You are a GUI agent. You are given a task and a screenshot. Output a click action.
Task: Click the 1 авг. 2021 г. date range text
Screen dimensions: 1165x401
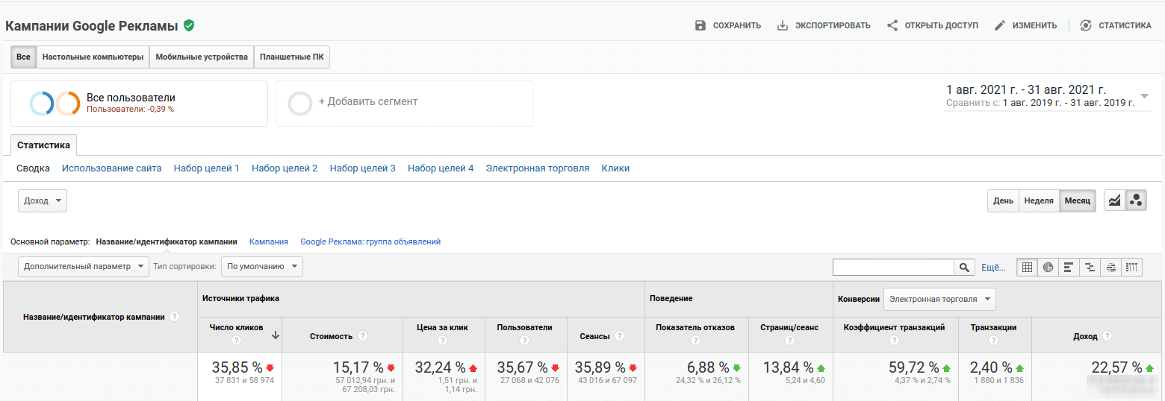click(1025, 89)
